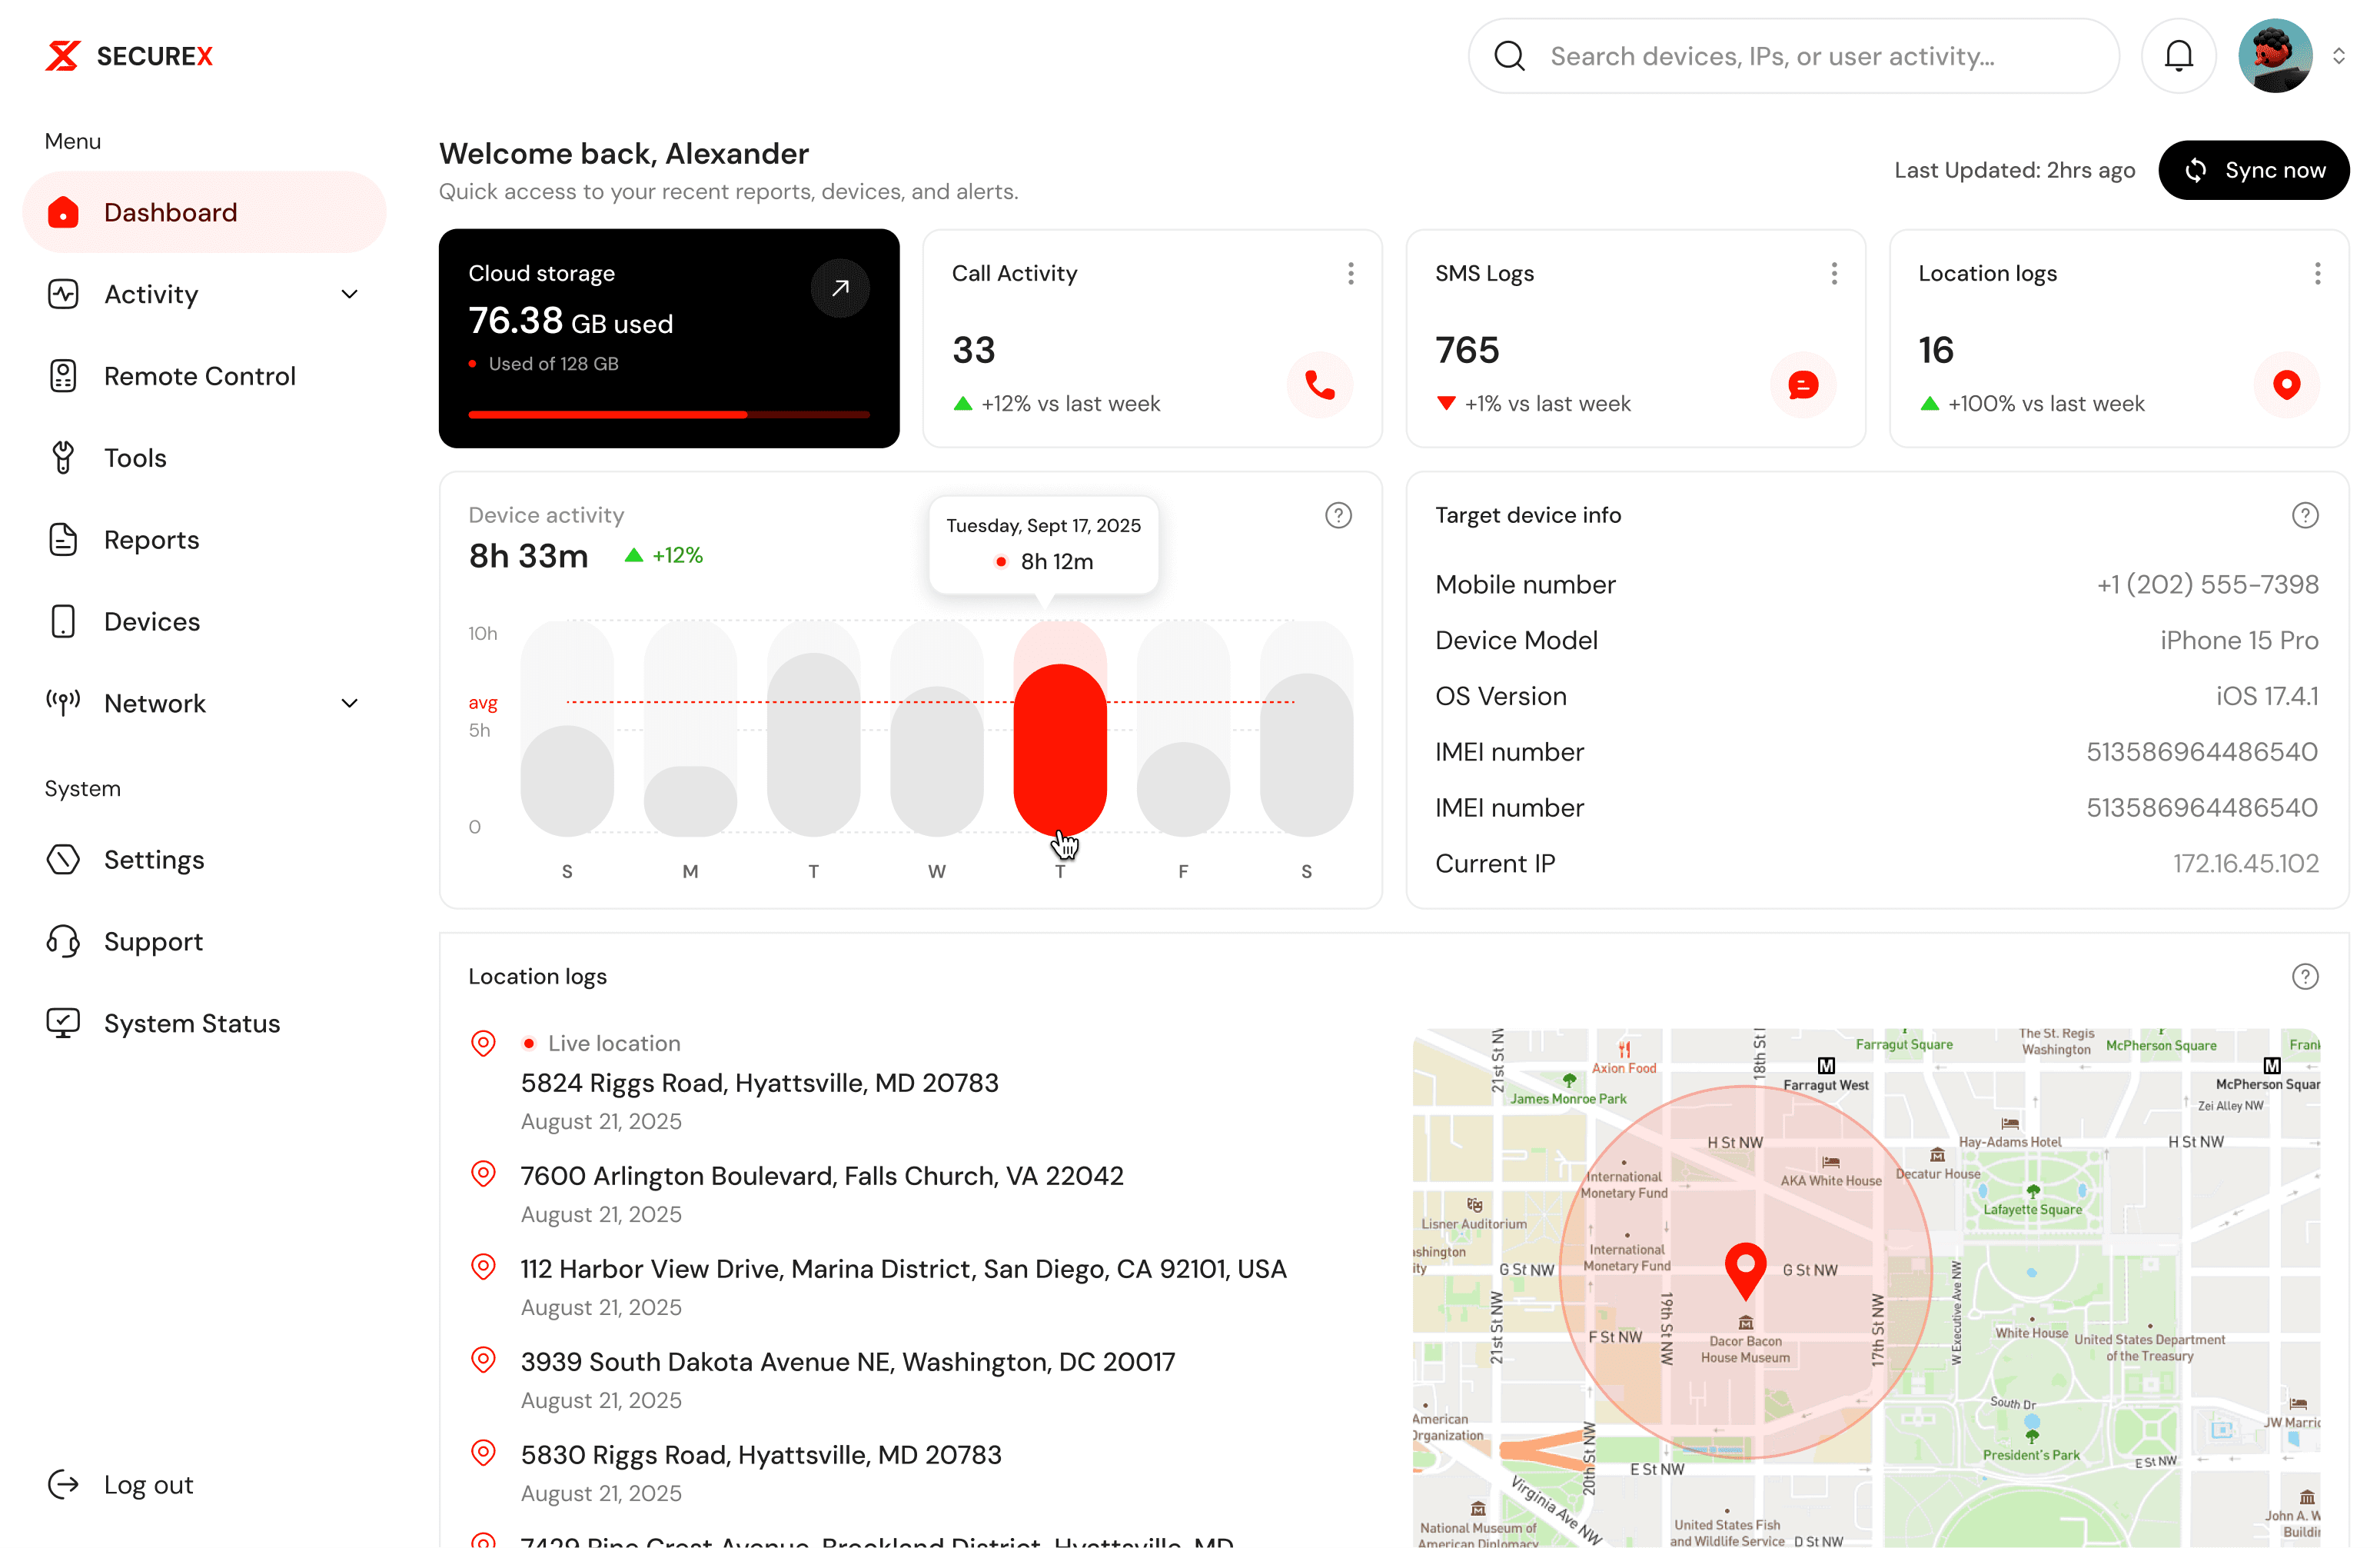Open Call Activity three-dot menu
2380x1548 pixels.
pos(1350,273)
